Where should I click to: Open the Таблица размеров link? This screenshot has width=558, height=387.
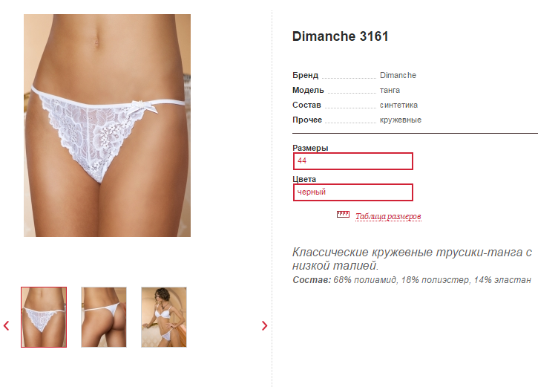click(x=388, y=216)
